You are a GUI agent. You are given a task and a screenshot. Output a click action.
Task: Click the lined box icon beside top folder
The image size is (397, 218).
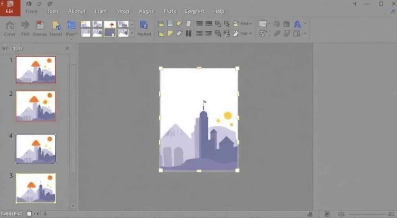pyautogui.click(x=170, y=24)
